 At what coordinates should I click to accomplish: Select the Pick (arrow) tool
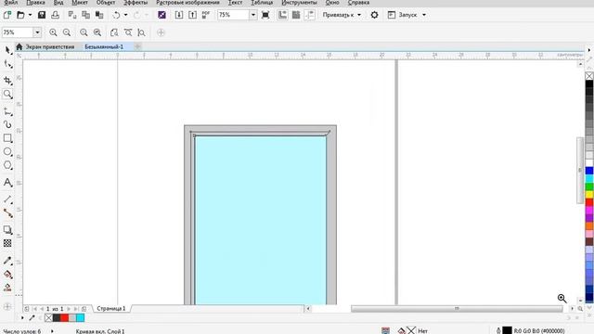coord(8,50)
